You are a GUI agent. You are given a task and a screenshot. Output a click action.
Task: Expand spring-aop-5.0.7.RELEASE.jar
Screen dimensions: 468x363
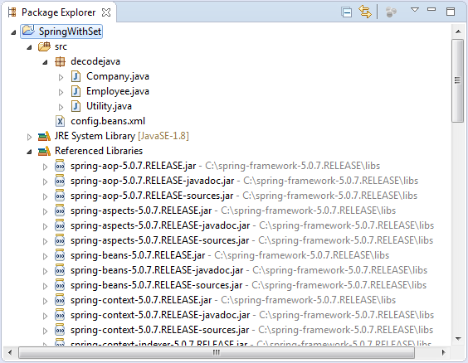click(45, 167)
